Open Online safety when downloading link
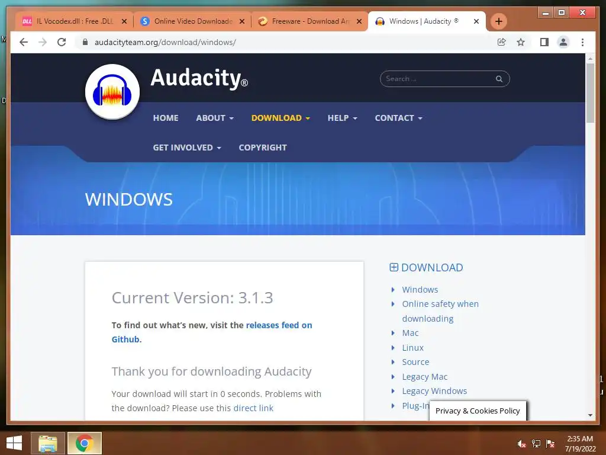 440,311
